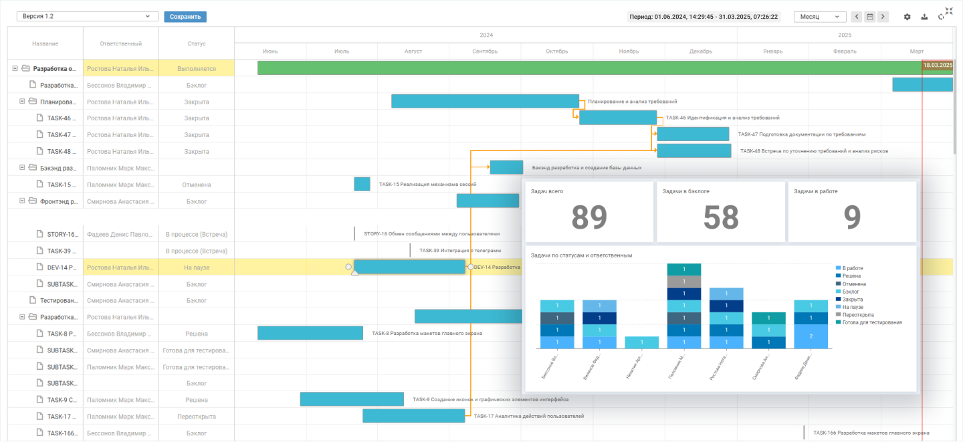
Task: Click the TASK-8 Gantt bar
Action: (x=310, y=333)
